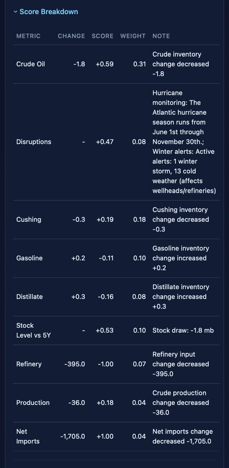Click the Production metric label
This screenshot has width=229, height=468.
33,403
